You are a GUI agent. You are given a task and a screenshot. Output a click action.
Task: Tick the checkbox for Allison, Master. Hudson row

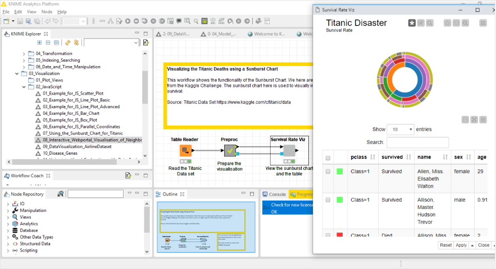(328, 200)
